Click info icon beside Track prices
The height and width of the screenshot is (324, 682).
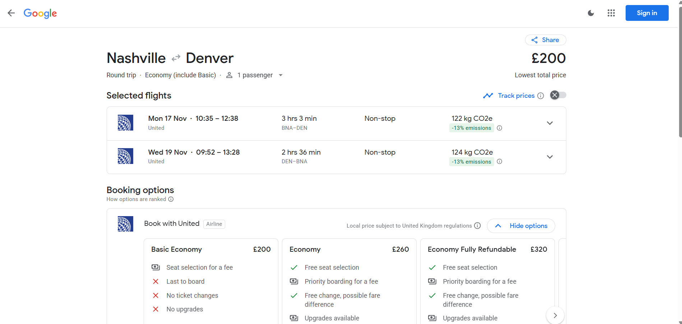click(x=541, y=96)
